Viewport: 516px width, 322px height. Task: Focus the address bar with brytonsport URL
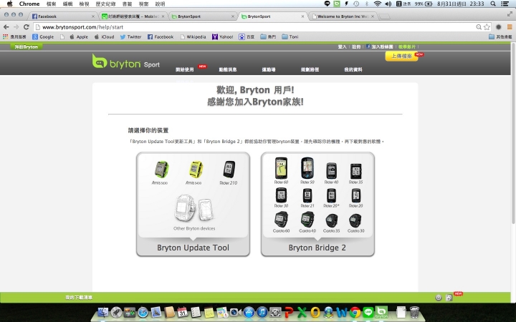point(254,27)
